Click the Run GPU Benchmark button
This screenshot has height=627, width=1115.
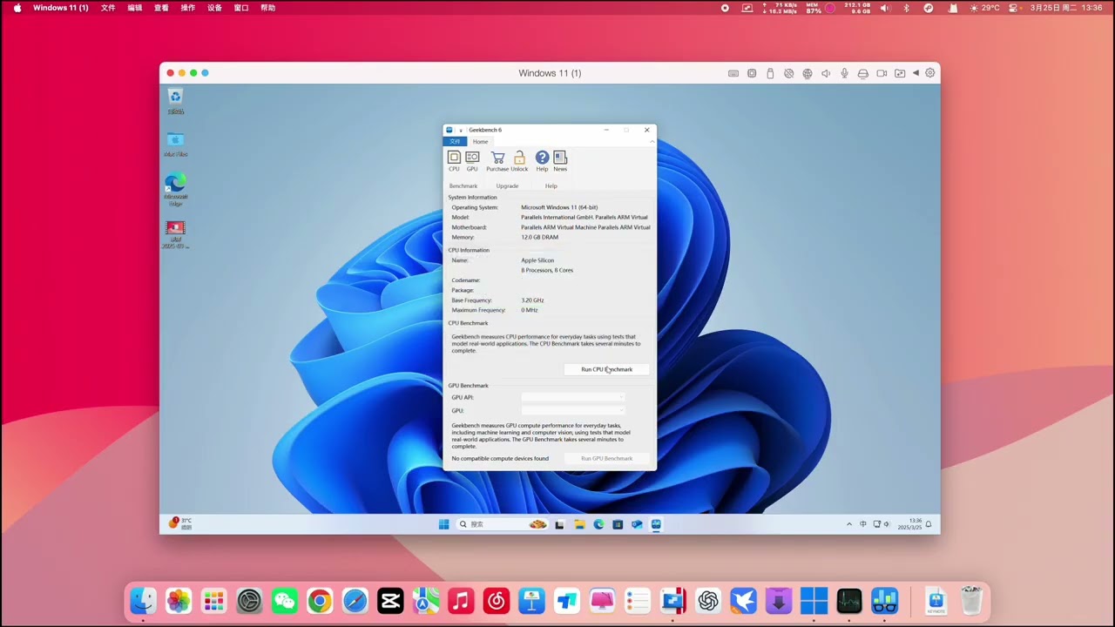(606, 458)
